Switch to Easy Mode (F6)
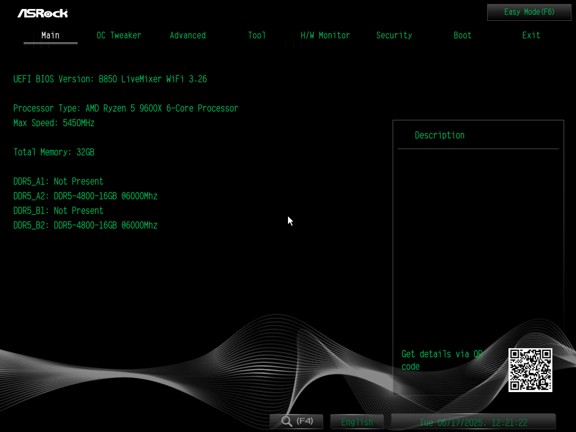This screenshot has width=576, height=432. tap(529, 12)
